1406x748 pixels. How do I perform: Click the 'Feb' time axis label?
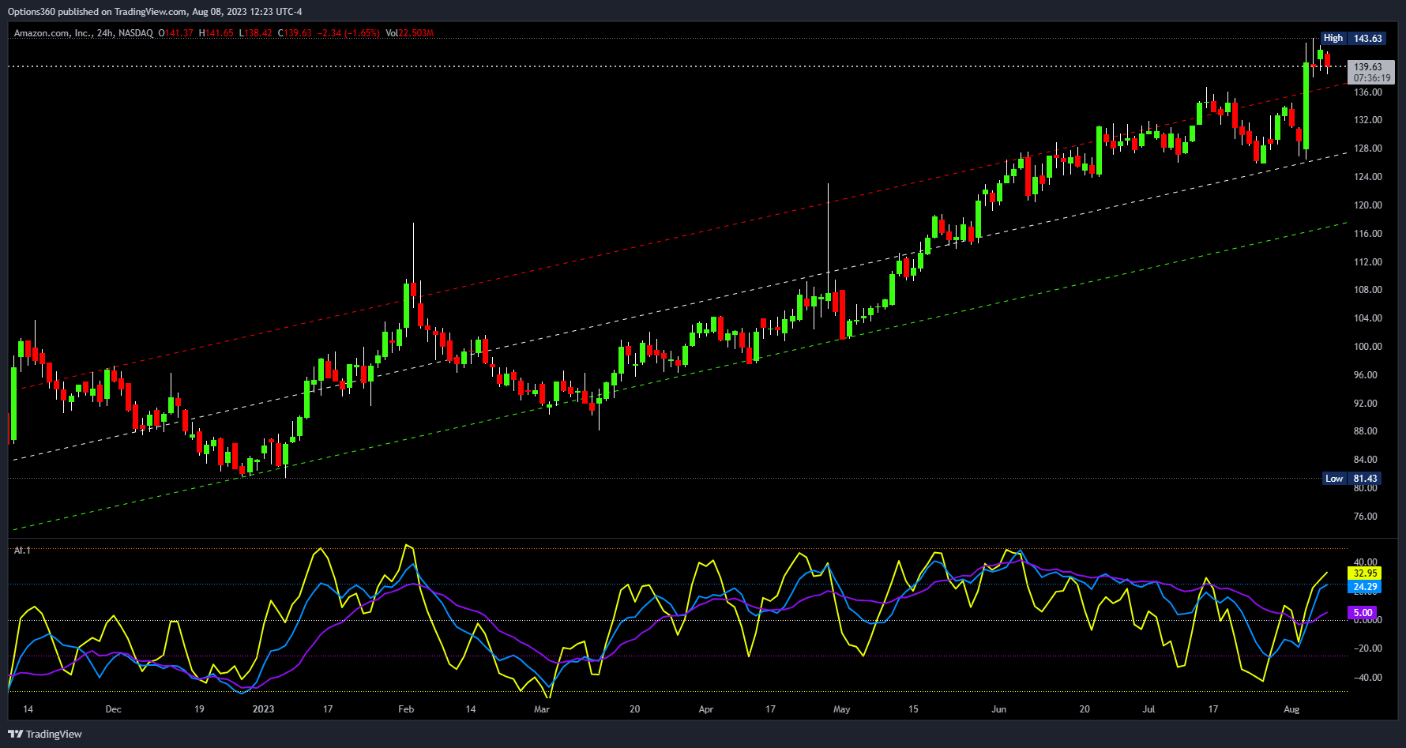tap(406, 709)
